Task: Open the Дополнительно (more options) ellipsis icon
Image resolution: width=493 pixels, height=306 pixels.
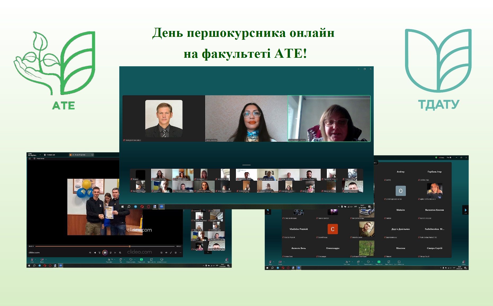Action: pos(162,259)
